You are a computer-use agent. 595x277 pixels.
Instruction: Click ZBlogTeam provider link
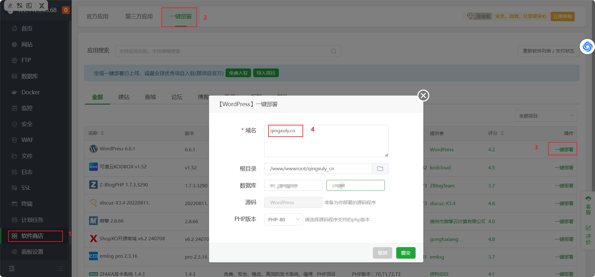442,186
